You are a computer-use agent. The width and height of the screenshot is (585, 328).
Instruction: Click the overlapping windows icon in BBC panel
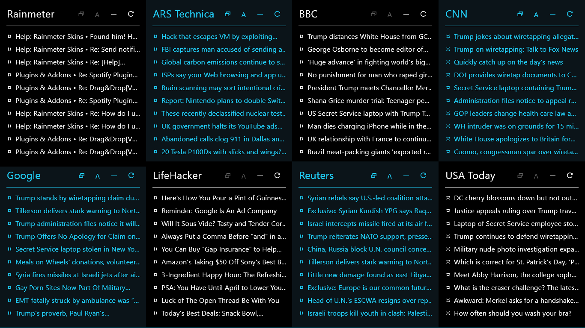point(374,14)
